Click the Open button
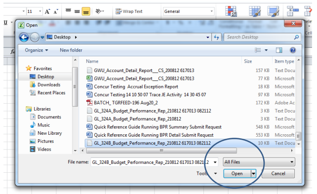This screenshot has width=317, height=194. click(x=237, y=173)
